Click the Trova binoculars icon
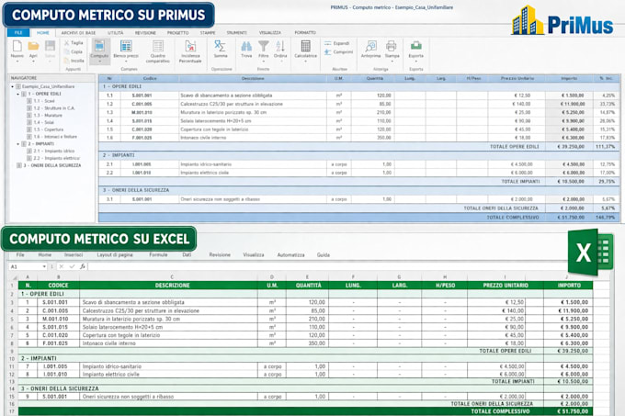This screenshot has height=416, width=625. click(246, 46)
